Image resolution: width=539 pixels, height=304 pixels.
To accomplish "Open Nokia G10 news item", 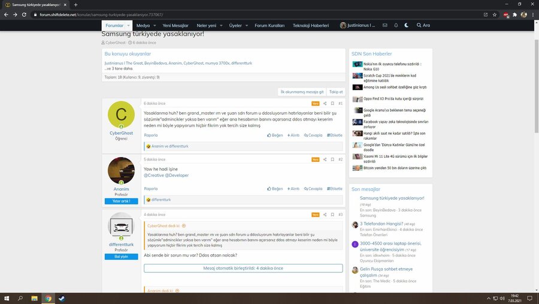I will 392,67.
